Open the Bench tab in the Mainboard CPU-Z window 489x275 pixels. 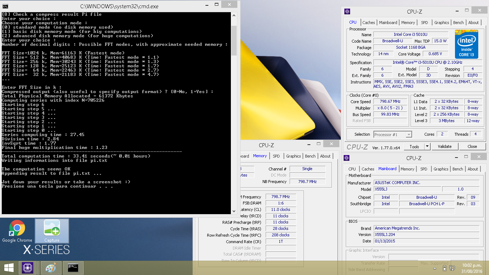pyautogui.click(x=458, y=169)
